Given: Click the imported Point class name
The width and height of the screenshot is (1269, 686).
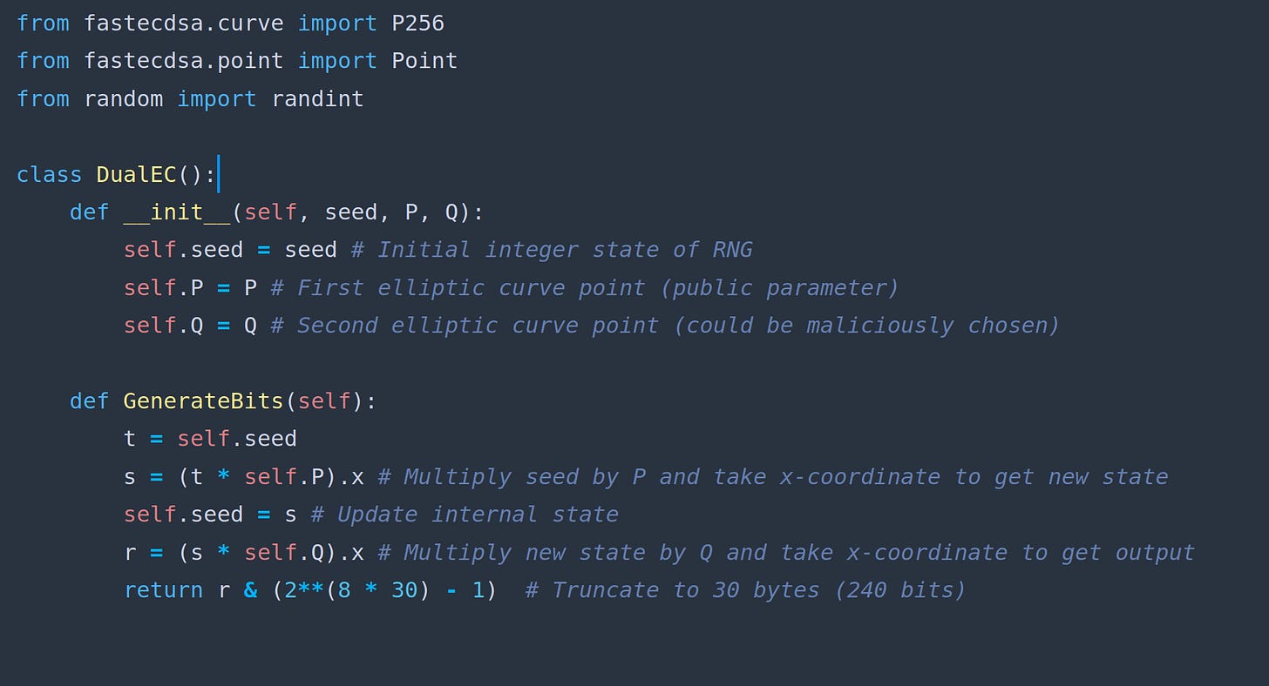Looking at the screenshot, I should (x=424, y=61).
